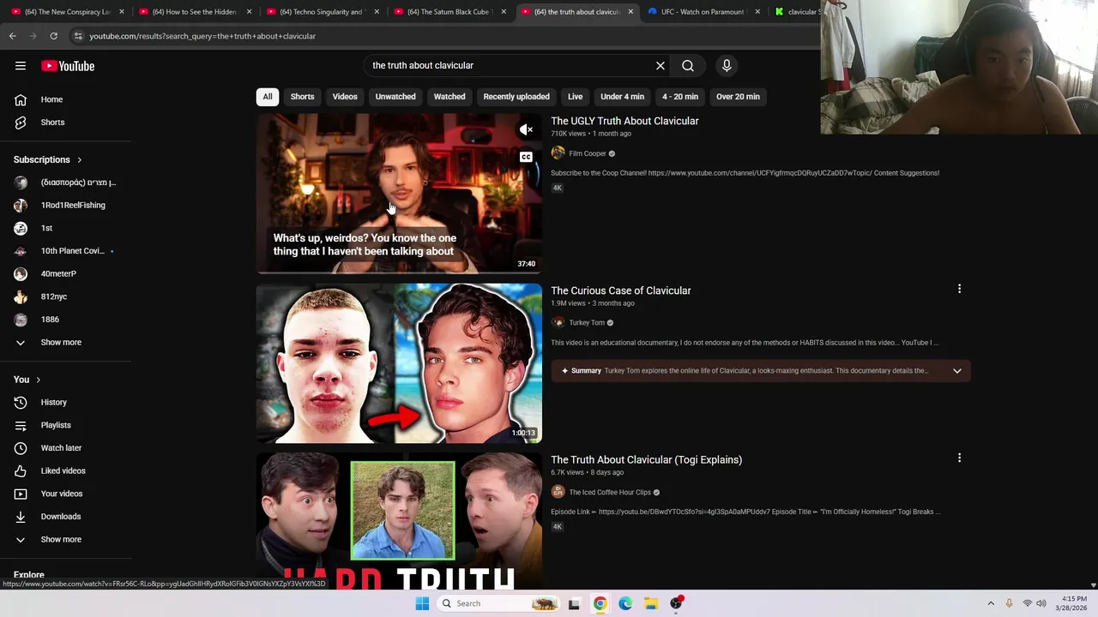Open the HARD TRUTH Togi video thumbnail
The height and width of the screenshot is (617, 1098).
point(399,521)
